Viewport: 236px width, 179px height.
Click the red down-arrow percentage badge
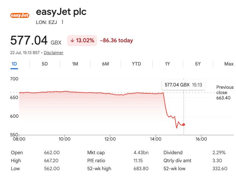[82, 40]
